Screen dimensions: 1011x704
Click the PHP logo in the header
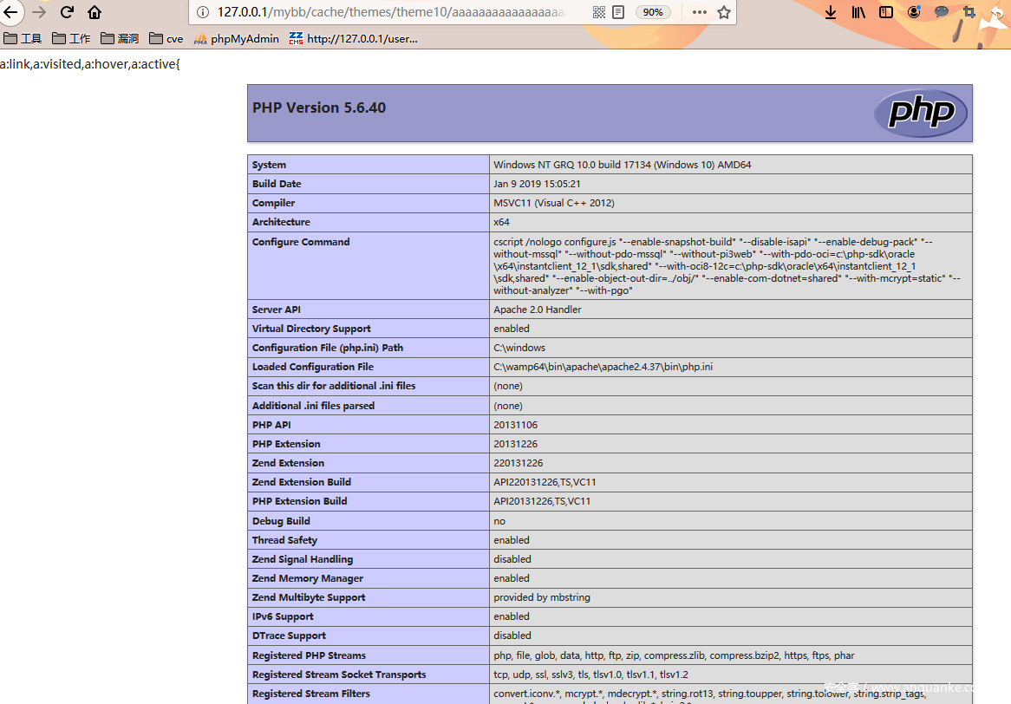(x=920, y=114)
